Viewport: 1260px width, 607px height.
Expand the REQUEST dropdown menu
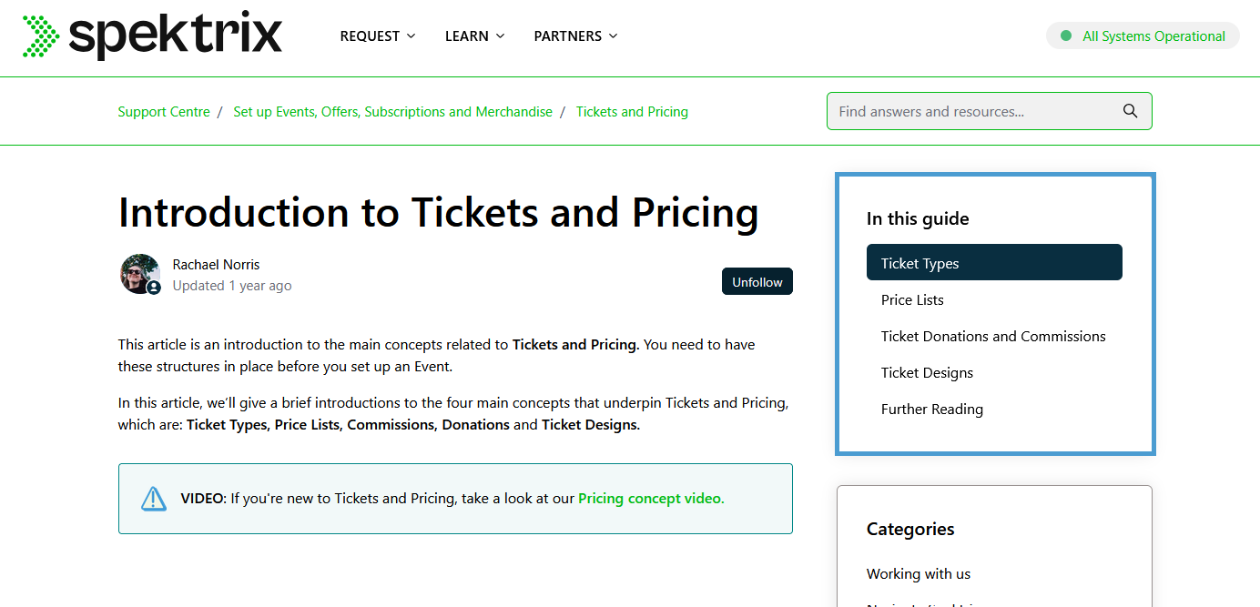[x=378, y=36]
